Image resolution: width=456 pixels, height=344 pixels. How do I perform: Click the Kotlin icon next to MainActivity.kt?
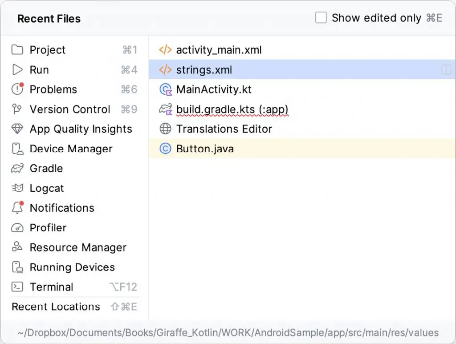pyautogui.click(x=165, y=89)
